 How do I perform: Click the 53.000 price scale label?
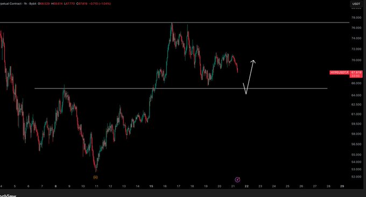356,169
